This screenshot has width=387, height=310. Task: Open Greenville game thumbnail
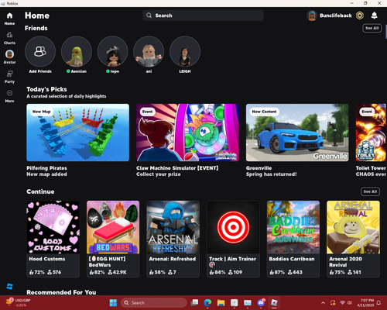pyautogui.click(x=297, y=133)
